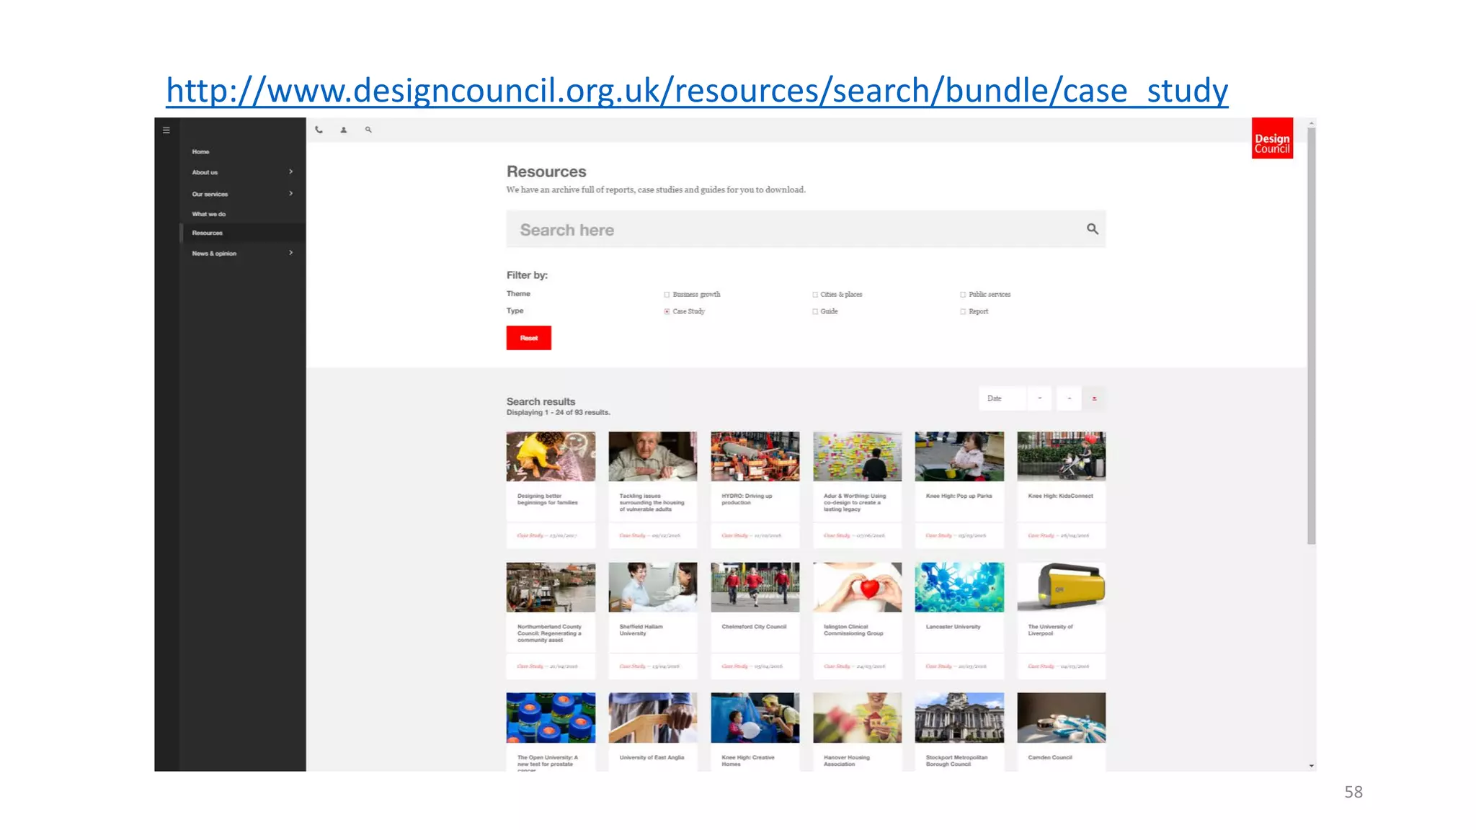Open Stockport Metropolitan Borough Council thumbnail
The width and height of the screenshot is (1476, 830).
click(959, 718)
